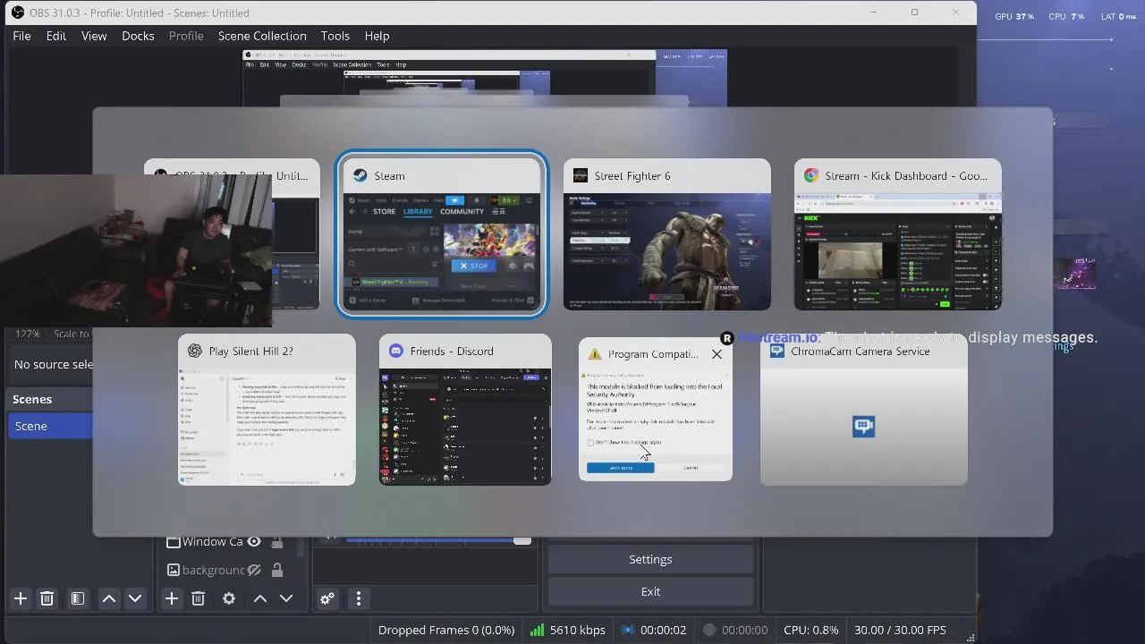
Task: Click the Exit button in Controls
Action: point(650,591)
